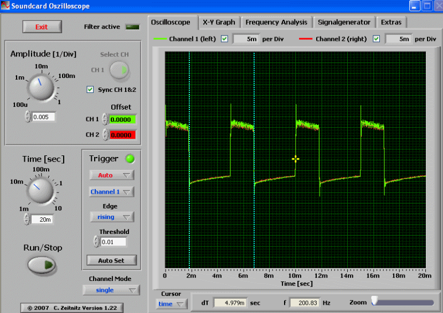Toggle the Sync CH 1&2 checkbox
This screenshot has height=313, width=443.
pyautogui.click(x=91, y=90)
